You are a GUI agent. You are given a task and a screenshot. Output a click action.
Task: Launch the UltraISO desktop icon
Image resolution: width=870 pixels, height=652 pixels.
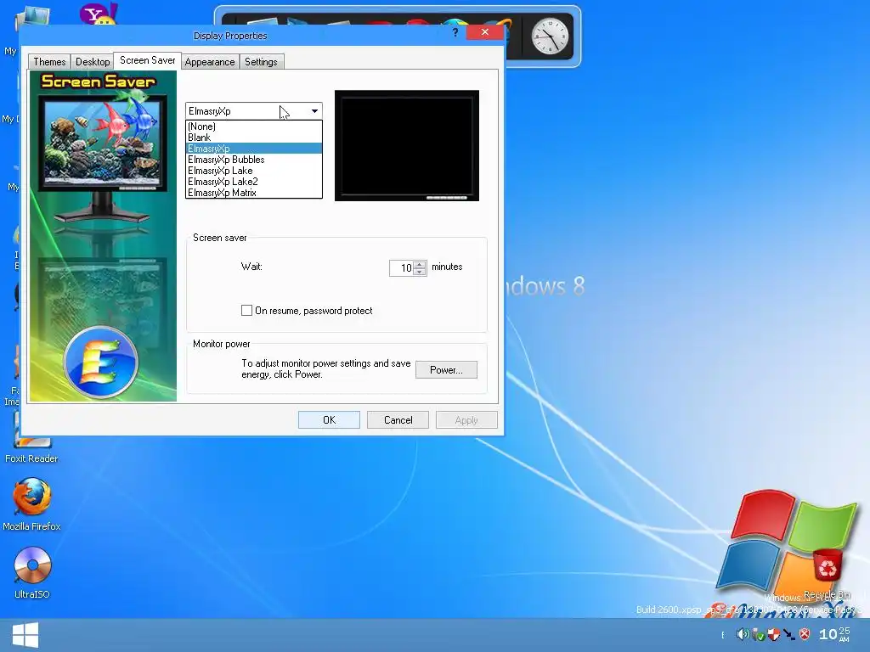pos(31,573)
